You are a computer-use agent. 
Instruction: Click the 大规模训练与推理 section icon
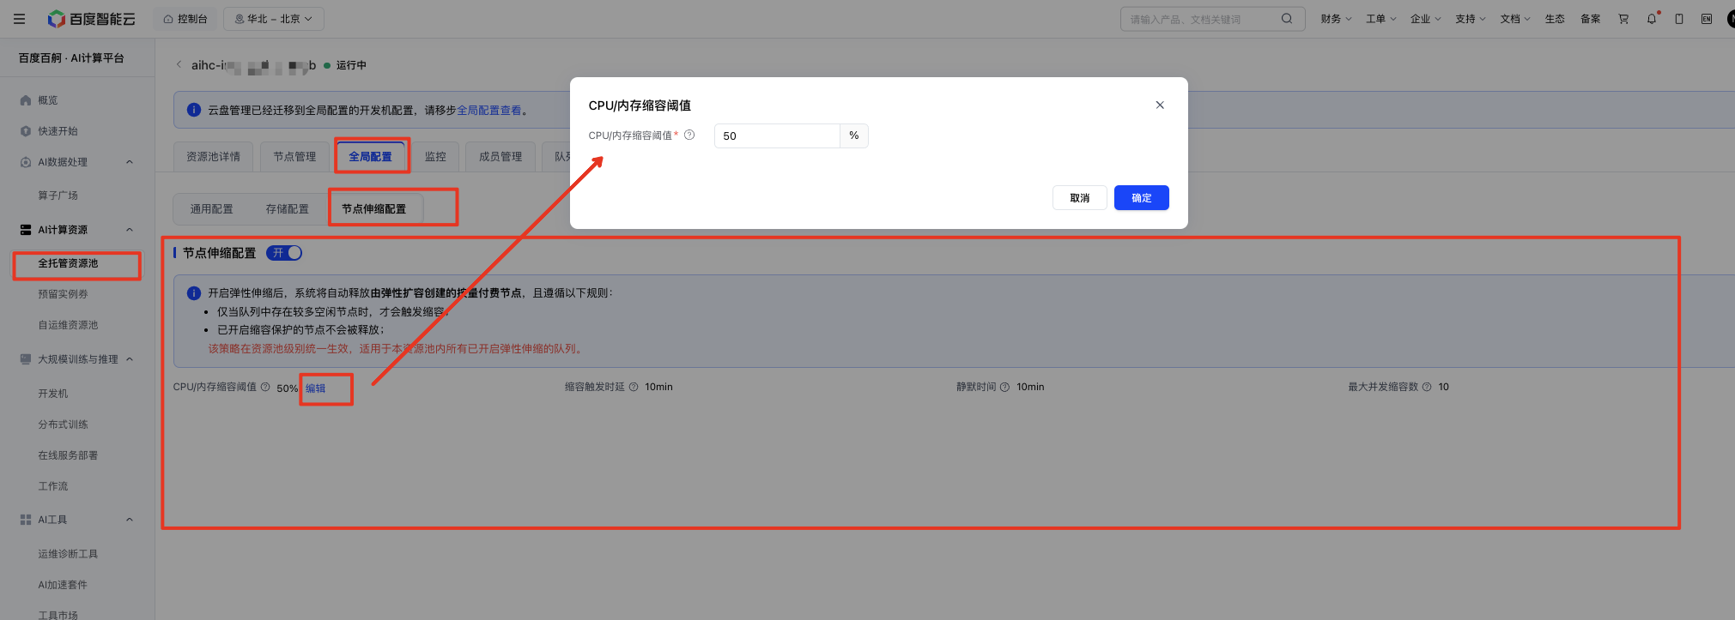26,359
